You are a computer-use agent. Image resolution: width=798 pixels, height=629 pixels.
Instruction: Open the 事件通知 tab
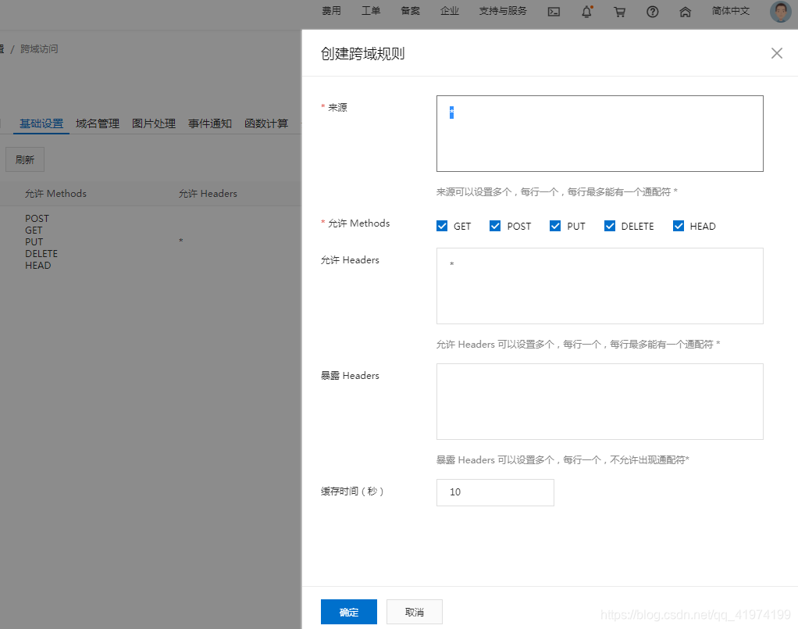click(209, 123)
